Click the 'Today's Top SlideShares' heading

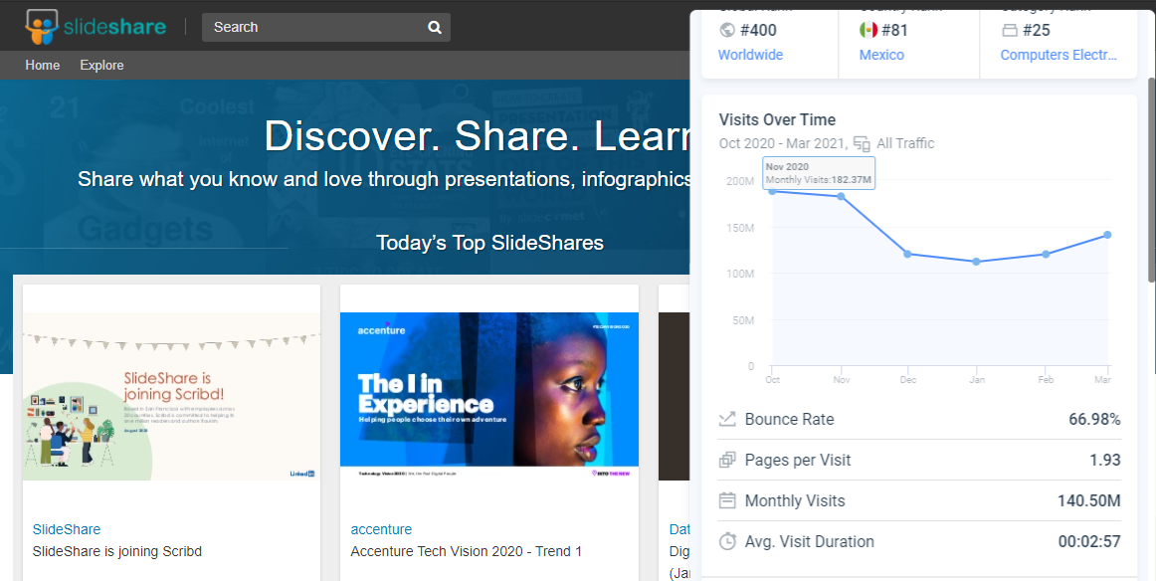[489, 243]
